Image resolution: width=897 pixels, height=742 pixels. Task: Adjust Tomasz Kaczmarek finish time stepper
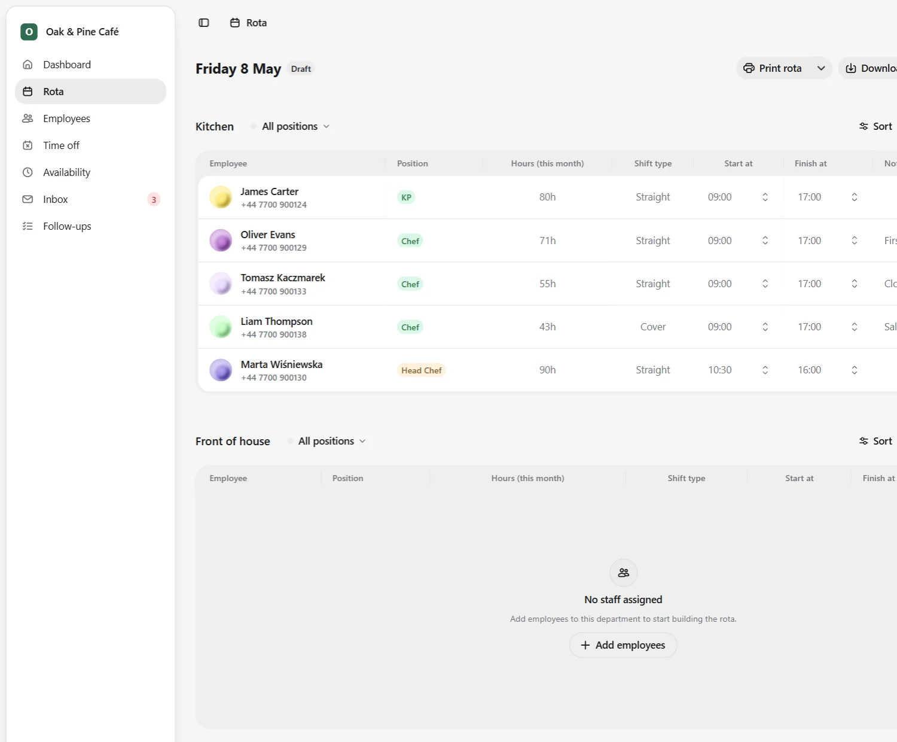coord(855,284)
